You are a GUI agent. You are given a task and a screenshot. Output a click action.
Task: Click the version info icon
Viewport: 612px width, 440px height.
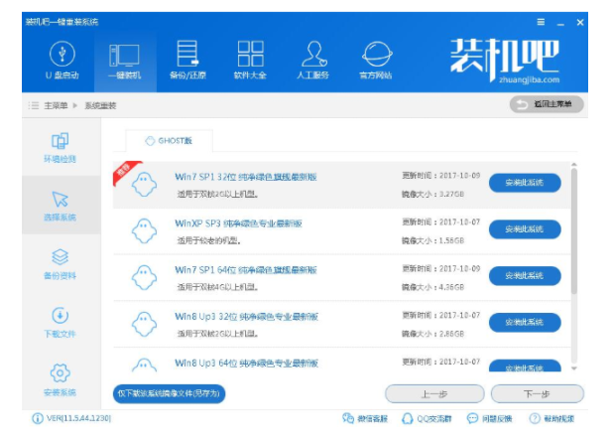pyautogui.click(x=38, y=418)
